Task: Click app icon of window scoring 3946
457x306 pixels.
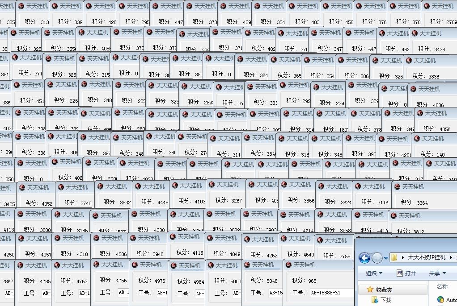Action: [x=133, y=238]
